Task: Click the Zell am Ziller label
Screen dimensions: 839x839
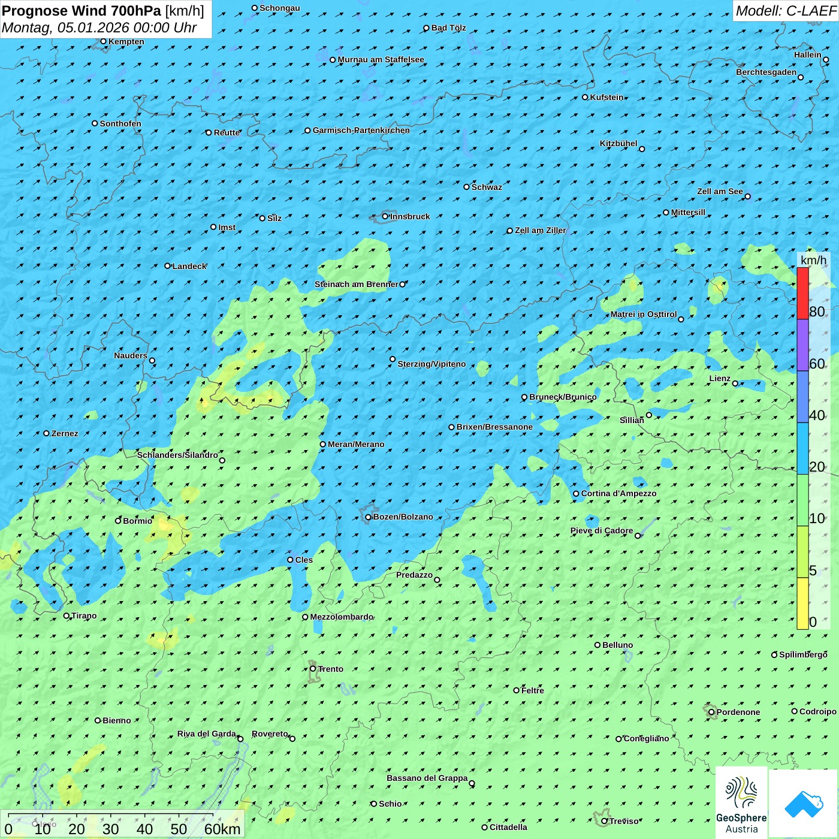Action: [540, 230]
